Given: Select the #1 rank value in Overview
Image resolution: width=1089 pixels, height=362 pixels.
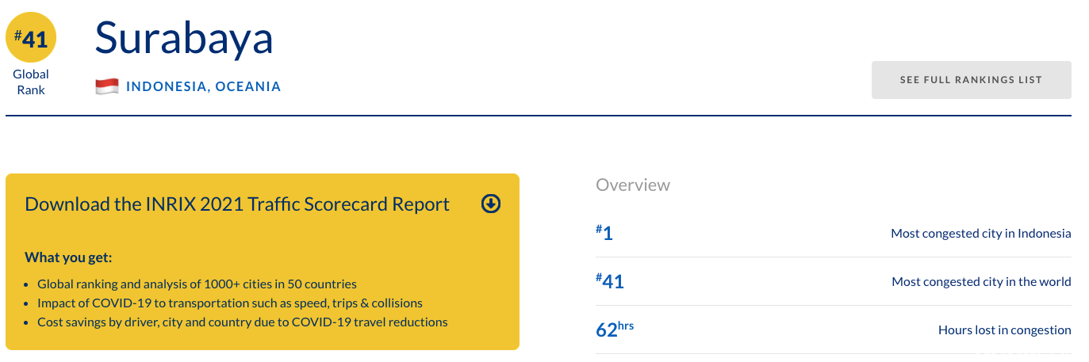Looking at the screenshot, I should 604,233.
